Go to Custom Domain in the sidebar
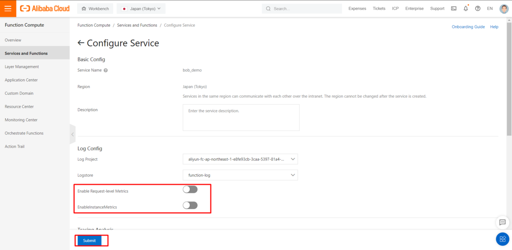The height and width of the screenshot is (250, 512). pyautogui.click(x=35, y=93)
